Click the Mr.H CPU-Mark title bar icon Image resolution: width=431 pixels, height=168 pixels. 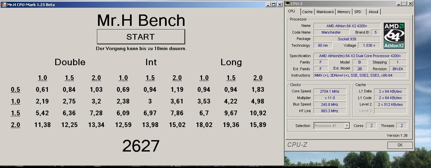coord(4,4)
